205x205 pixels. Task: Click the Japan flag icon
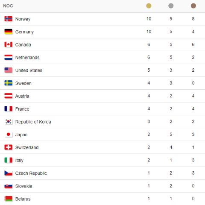(9, 135)
